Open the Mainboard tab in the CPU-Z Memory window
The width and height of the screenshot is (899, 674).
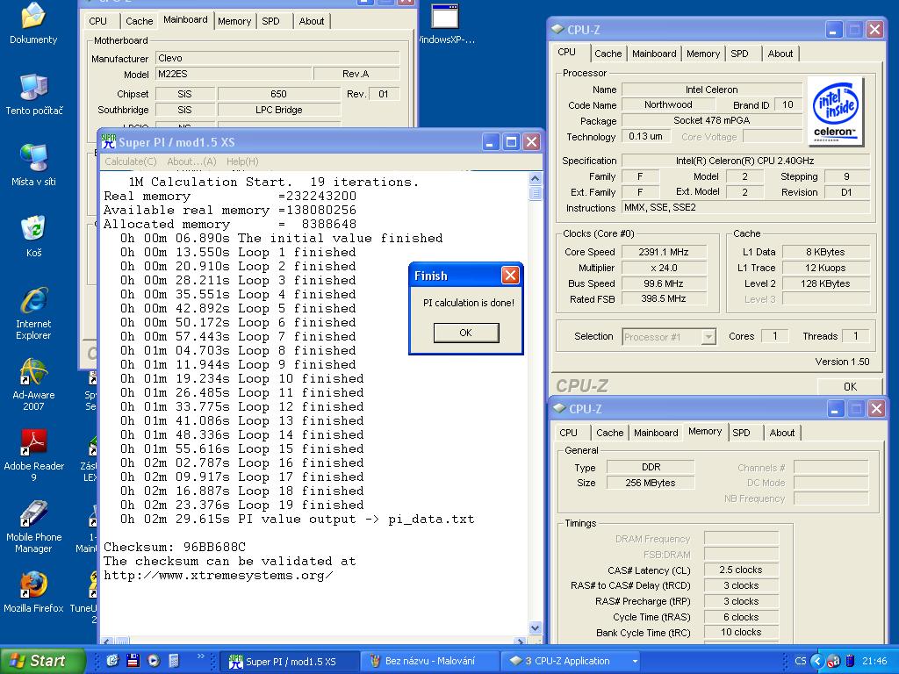[656, 433]
